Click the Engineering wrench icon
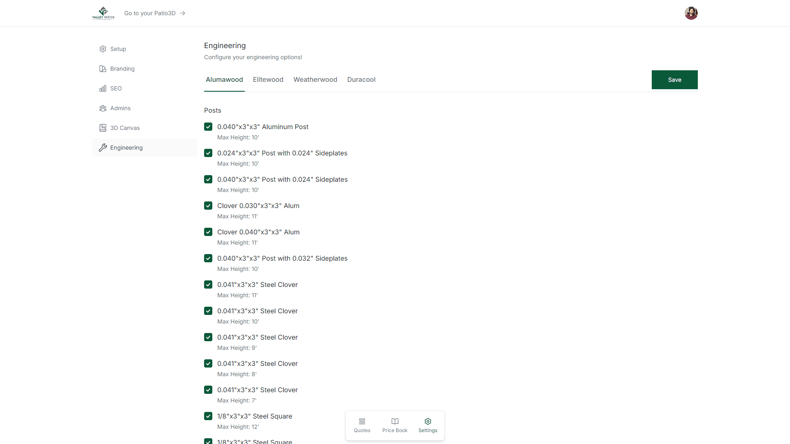 pyautogui.click(x=103, y=148)
